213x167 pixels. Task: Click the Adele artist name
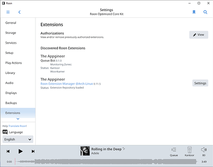point(95,153)
